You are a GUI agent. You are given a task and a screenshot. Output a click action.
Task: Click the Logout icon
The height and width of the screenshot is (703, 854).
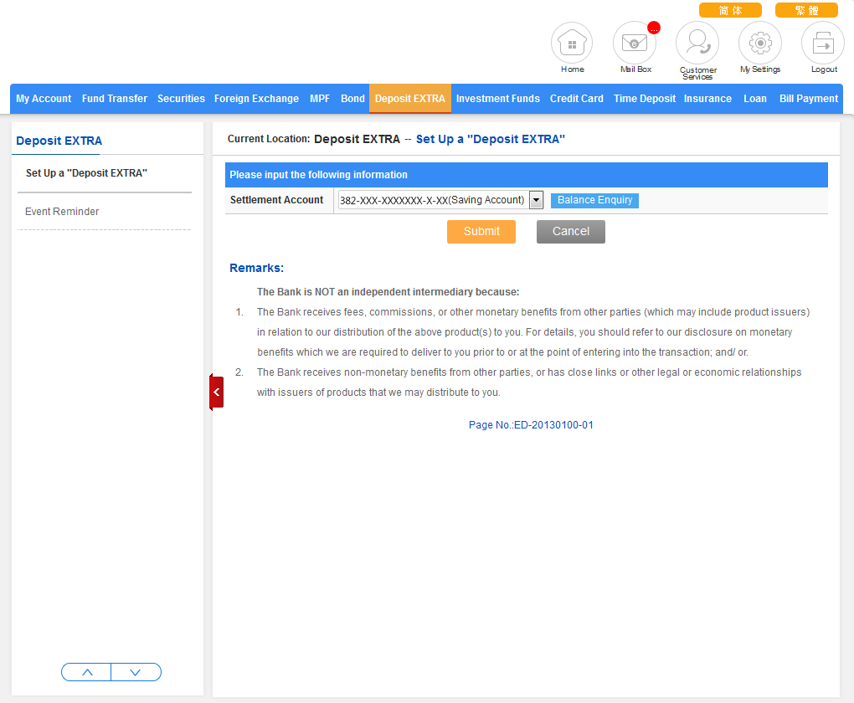(x=823, y=43)
